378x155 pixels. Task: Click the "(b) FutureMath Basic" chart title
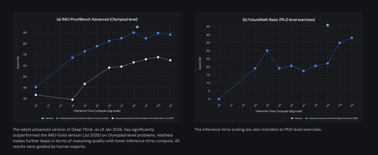click(279, 19)
